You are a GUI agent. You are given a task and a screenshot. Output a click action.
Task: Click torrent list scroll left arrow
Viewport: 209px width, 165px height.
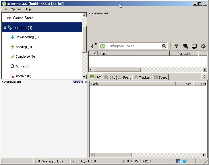coord(91,69)
